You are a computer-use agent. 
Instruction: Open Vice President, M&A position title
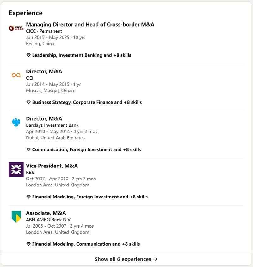(52, 166)
